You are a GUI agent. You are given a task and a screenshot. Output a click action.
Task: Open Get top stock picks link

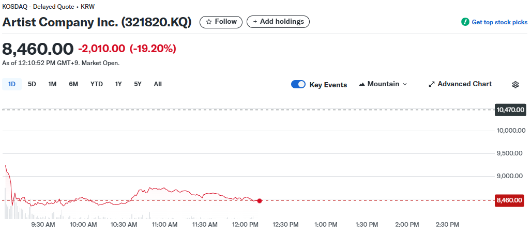tap(499, 22)
